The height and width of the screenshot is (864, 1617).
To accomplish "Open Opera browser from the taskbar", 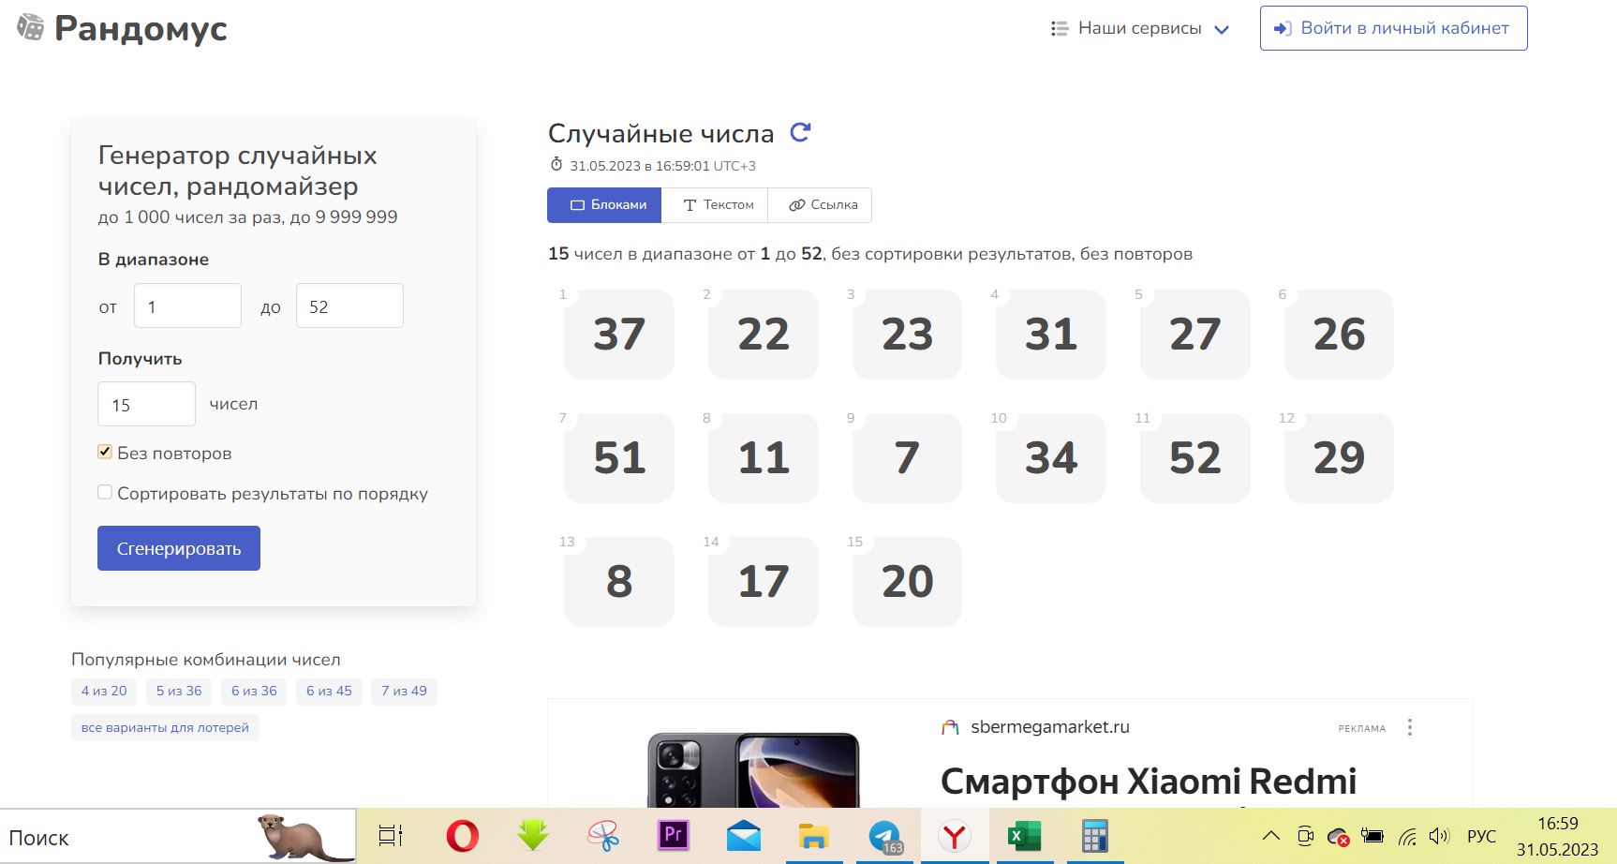I will [x=462, y=836].
